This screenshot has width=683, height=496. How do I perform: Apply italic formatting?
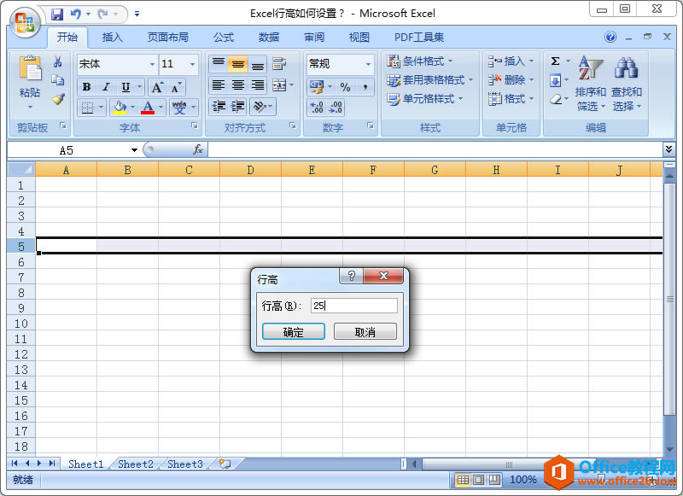click(x=105, y=86)
